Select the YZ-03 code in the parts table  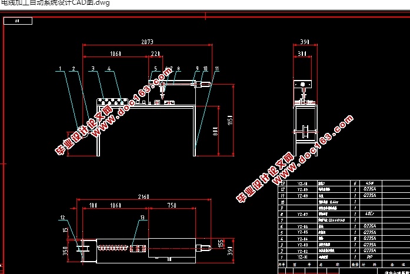(302, 245)
